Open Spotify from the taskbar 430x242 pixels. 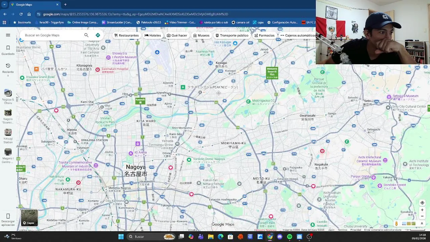tap(290, 237)
